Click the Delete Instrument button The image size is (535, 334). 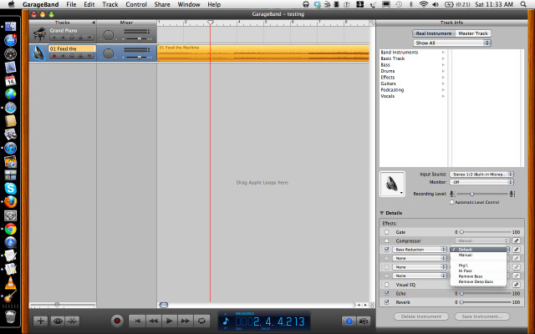(x=421, y=316)
